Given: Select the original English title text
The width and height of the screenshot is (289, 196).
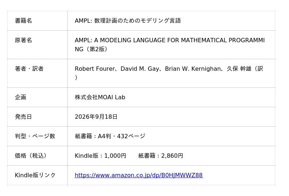Looking at the screenshot, I should (169, 45).
